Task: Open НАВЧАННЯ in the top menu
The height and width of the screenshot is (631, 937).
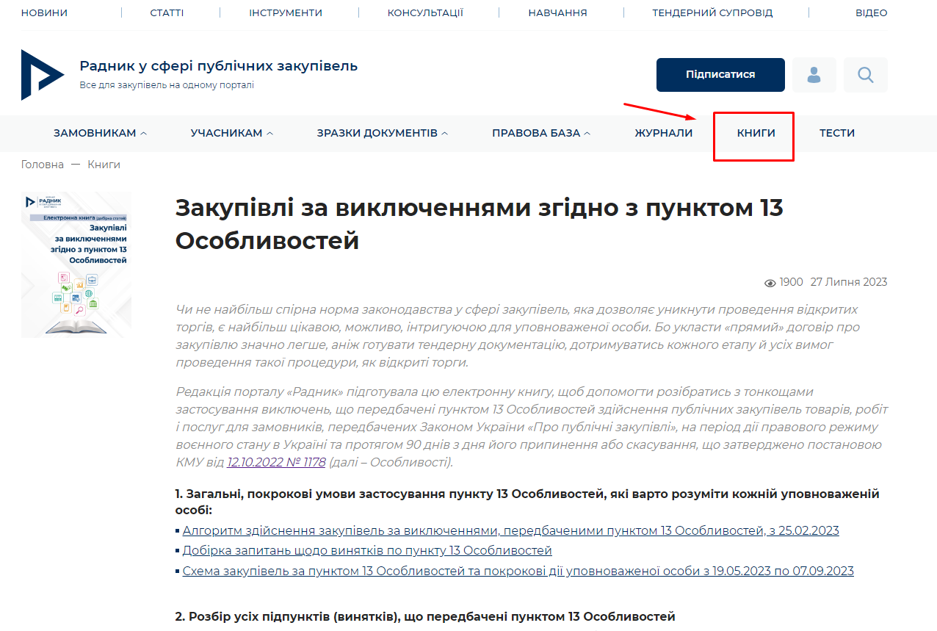Action: [557, 13]
